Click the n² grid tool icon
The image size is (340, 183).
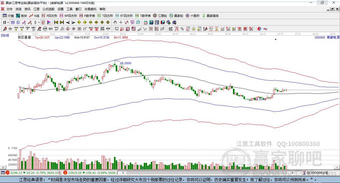pyautogui.click(x=56, y=29)
